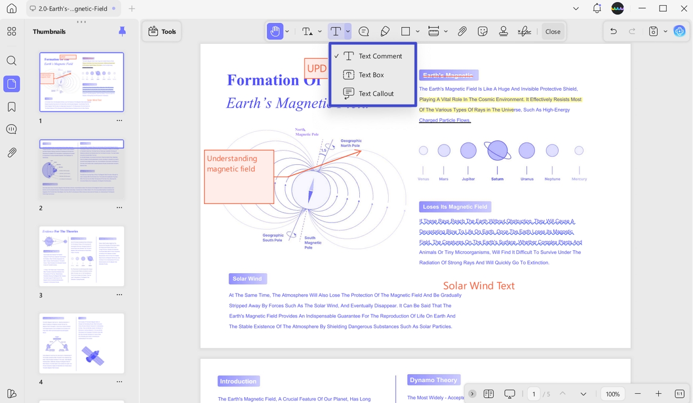Open the document tab dropdown arrow
The height and width of the screenshot is (403, 693).
[575, 9]
